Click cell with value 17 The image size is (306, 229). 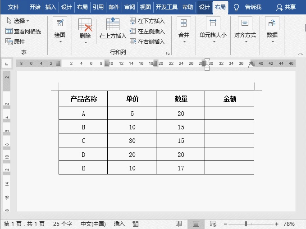pos(181,168)
